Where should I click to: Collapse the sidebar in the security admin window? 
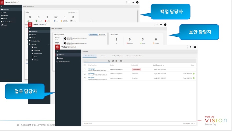pyautogui.click(x=30, y=28)
